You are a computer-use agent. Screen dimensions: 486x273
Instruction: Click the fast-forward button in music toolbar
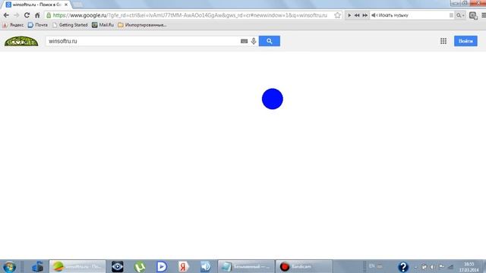(x=365, y=15)
